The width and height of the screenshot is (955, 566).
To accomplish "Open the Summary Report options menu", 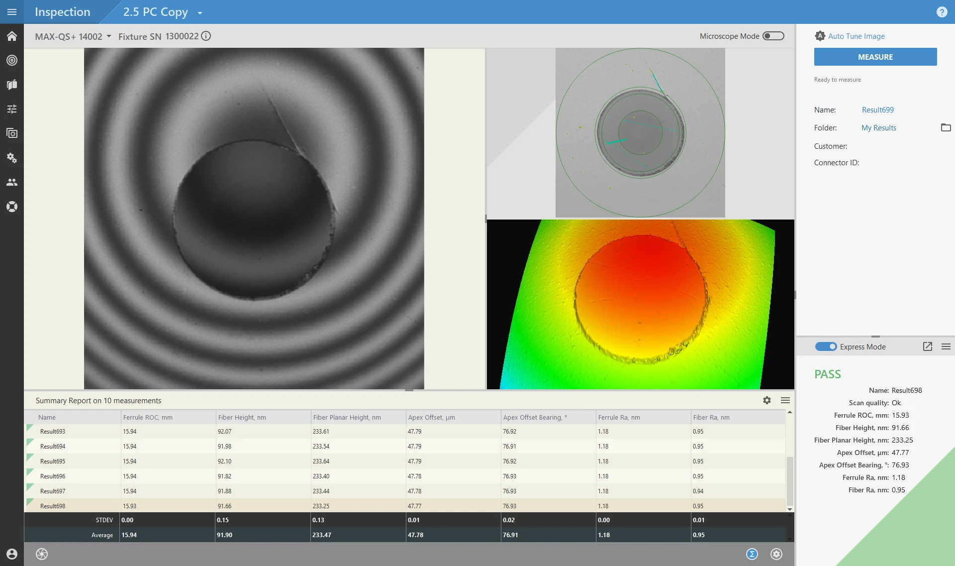I will (x=785, y=400).
